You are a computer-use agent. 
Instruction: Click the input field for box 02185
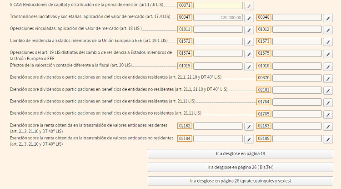[297, 138]
